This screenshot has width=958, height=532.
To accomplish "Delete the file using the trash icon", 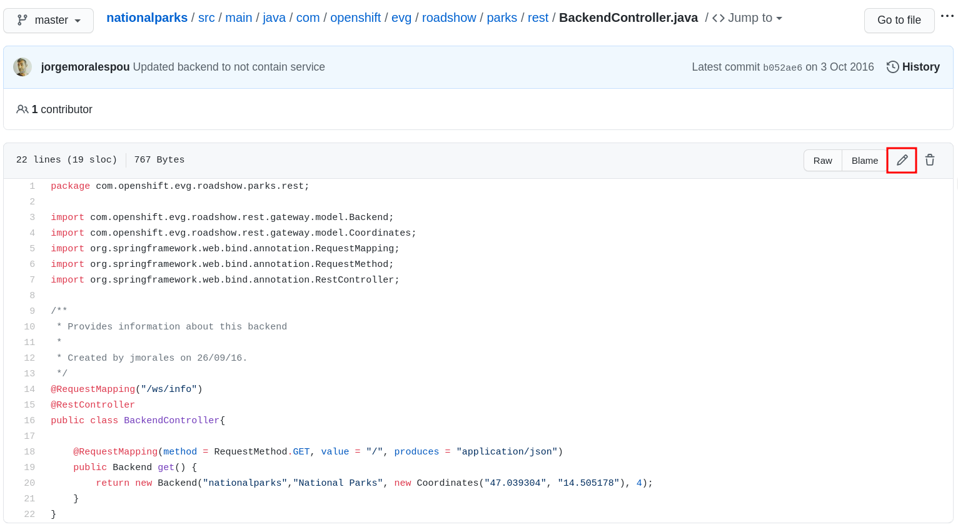I will [930, 161].
